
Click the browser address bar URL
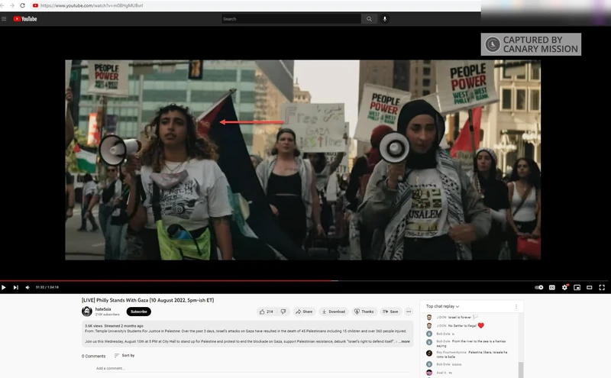[92, 5]
